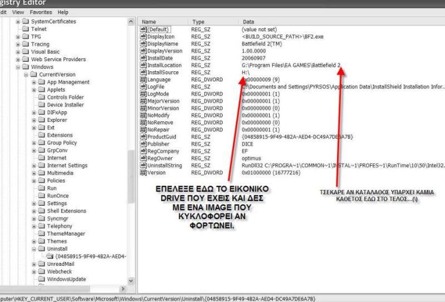445x302 pixels.
Task: Expand the SystemCertificates key
Action: pyautogui.click(x=18, y=22)
